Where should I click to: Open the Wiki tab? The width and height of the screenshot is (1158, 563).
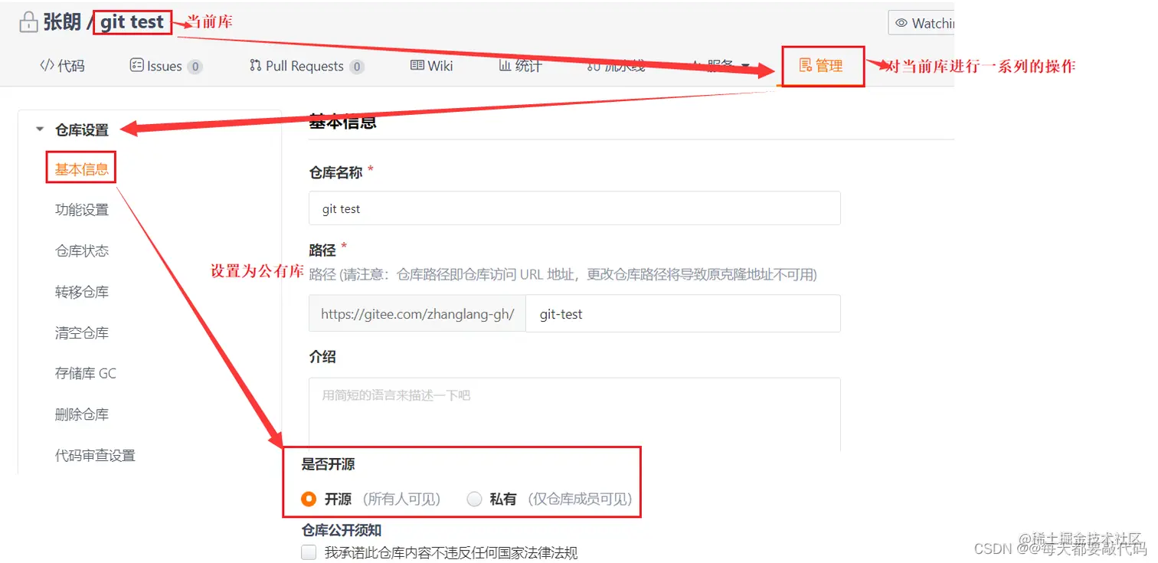(x=432, y=66)
